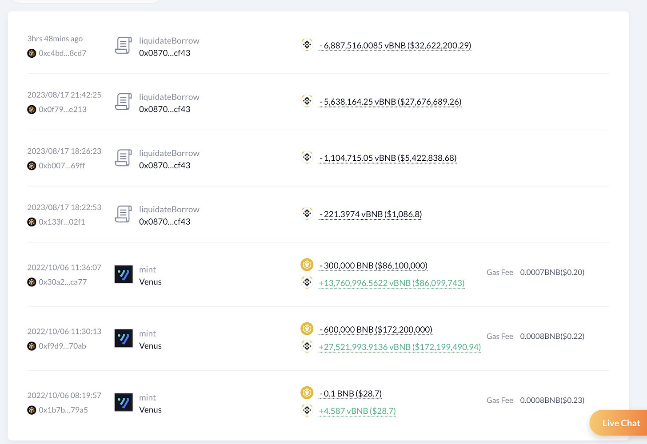Screen dimensions: 647x444
Task: Click Venus logo in 11:36:07 mint row
Action: pos(124,275)
